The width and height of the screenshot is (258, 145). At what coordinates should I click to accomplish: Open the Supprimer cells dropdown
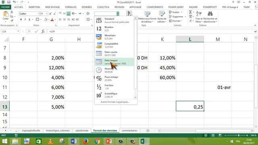(177, 17)
